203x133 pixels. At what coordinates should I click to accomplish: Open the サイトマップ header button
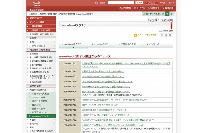pyautogui.click(x=140, y=8)
